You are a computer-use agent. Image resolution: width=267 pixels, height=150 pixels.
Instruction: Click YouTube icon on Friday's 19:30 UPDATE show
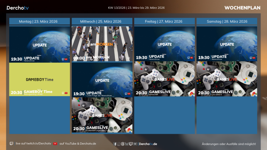point(192,58)
